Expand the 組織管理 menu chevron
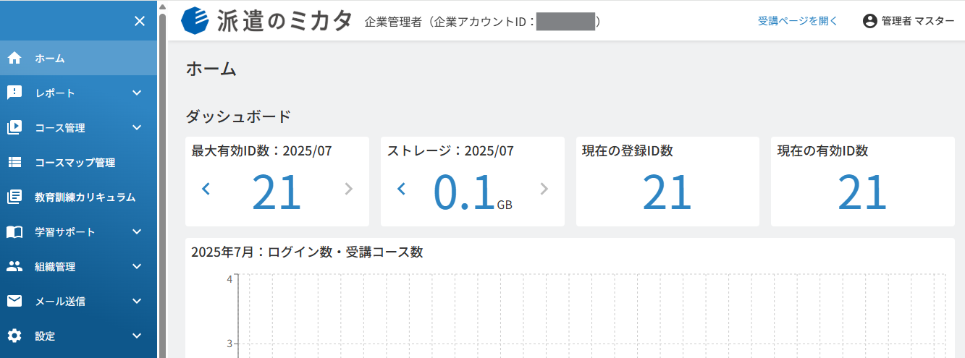This screenshot has height=358, width=965. (137, 267)
